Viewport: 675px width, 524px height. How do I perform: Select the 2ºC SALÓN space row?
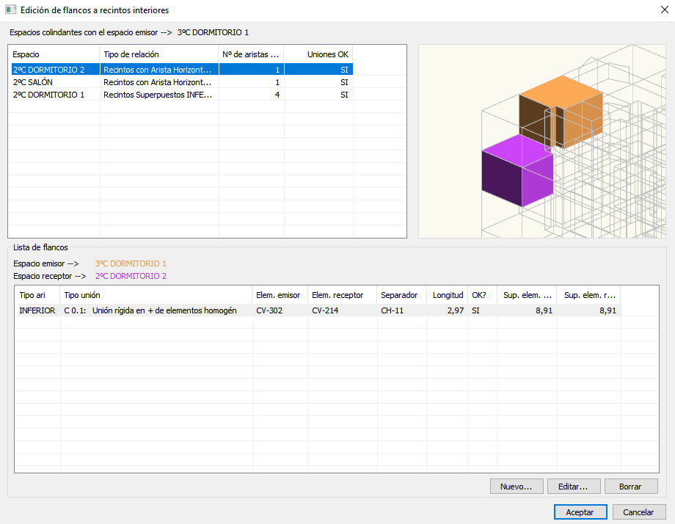(x=33, y=82)
